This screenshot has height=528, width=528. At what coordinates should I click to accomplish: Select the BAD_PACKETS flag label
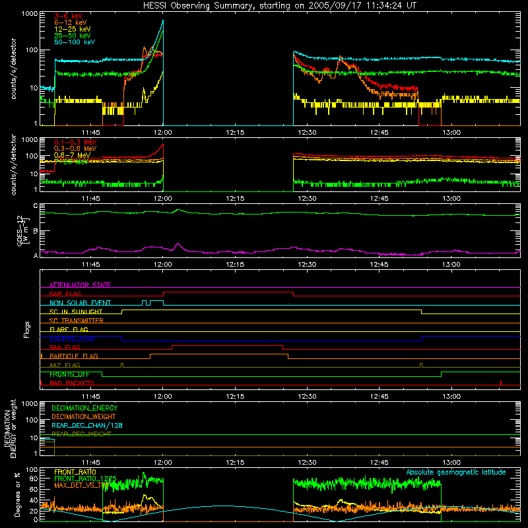click(x=72, y=383)
